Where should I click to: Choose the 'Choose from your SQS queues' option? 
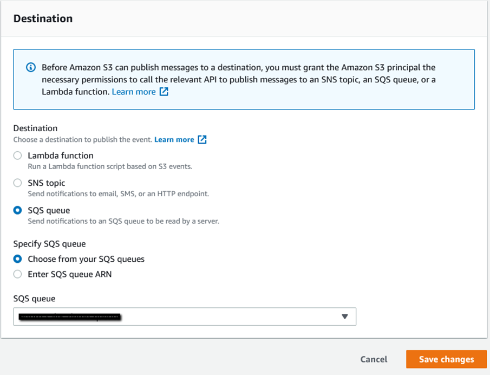pos(17,259)
